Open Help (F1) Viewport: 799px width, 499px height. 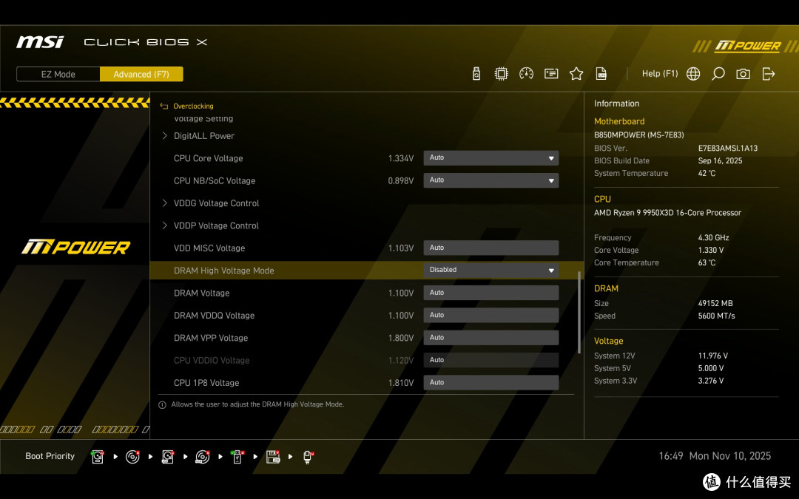(660, 73)
